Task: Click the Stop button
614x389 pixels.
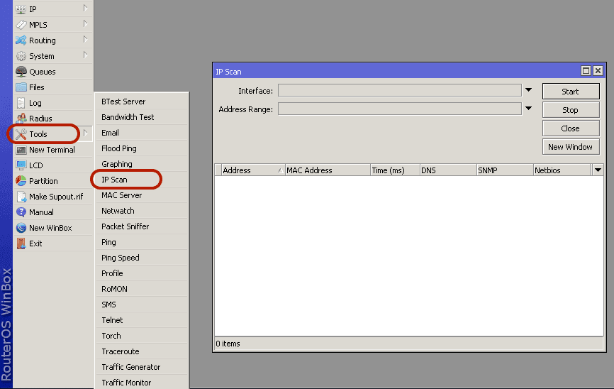Action: pos(571,110)
